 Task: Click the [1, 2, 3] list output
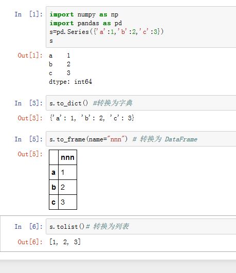(x=65, y=242)
